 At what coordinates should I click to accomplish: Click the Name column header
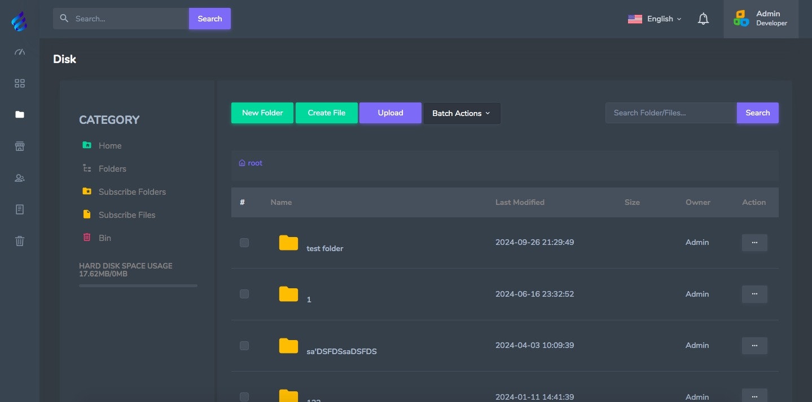pyautogui.click(x=281, y=202)
